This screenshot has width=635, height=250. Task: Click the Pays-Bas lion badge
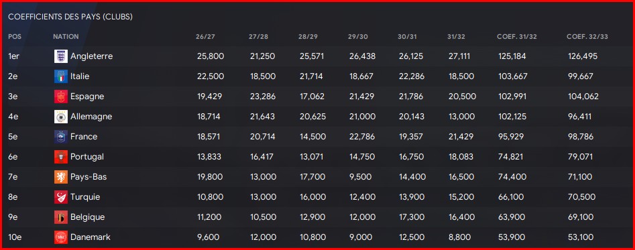click(x=61, y=177)
